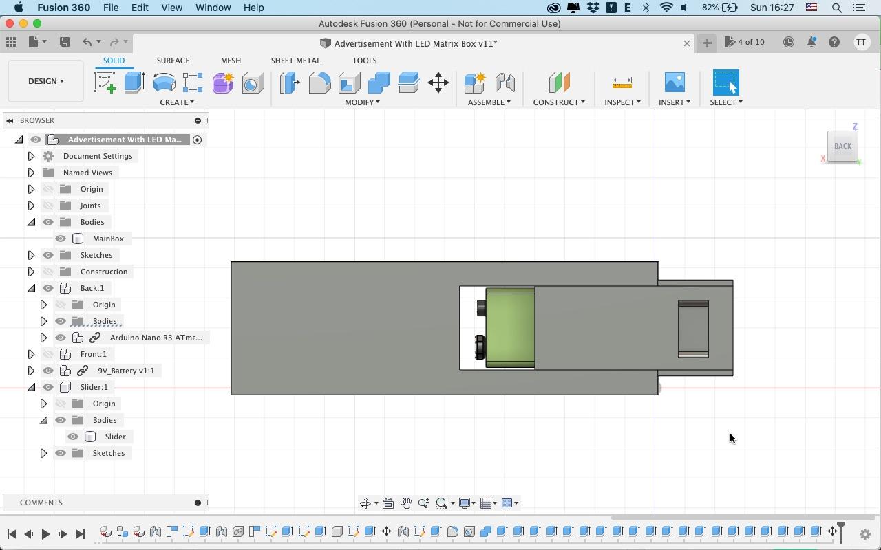Expand the root Sketches folder
Screen dimensions: 881x550
point(31,255)
